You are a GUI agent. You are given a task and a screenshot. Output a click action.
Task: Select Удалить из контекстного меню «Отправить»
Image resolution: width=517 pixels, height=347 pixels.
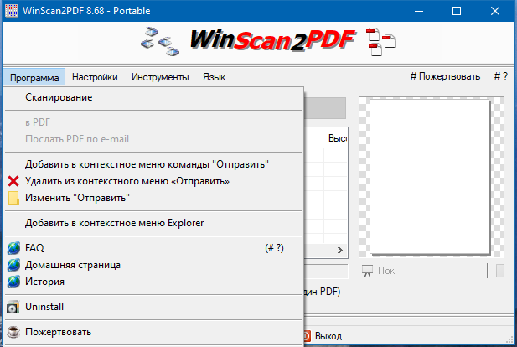tap(154, 181)
